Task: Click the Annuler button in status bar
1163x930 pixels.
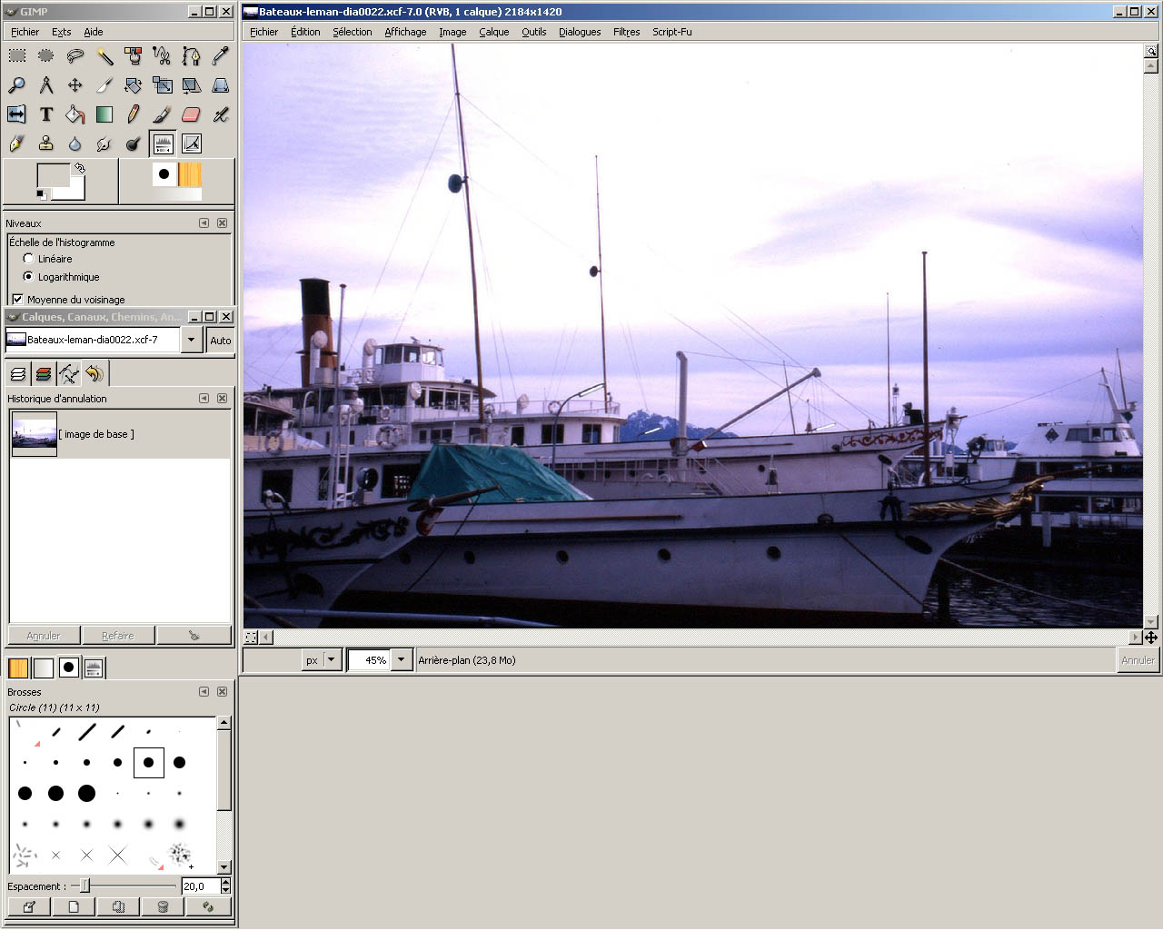Action: coord(1138,660)
